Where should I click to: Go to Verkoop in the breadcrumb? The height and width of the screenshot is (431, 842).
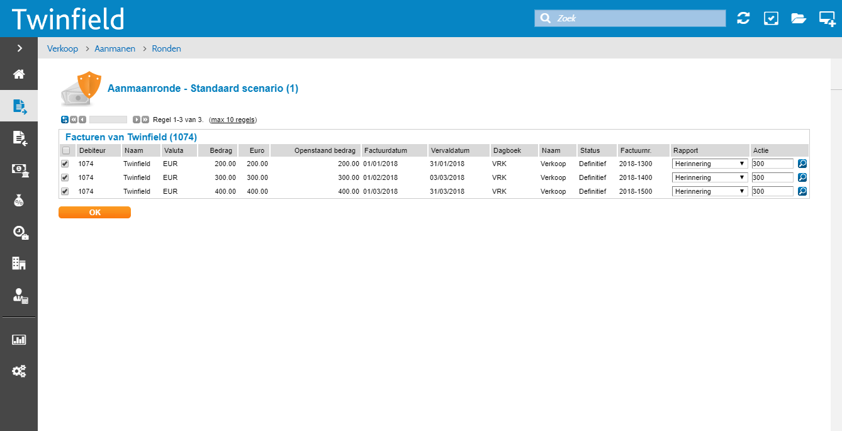[62, 48]
